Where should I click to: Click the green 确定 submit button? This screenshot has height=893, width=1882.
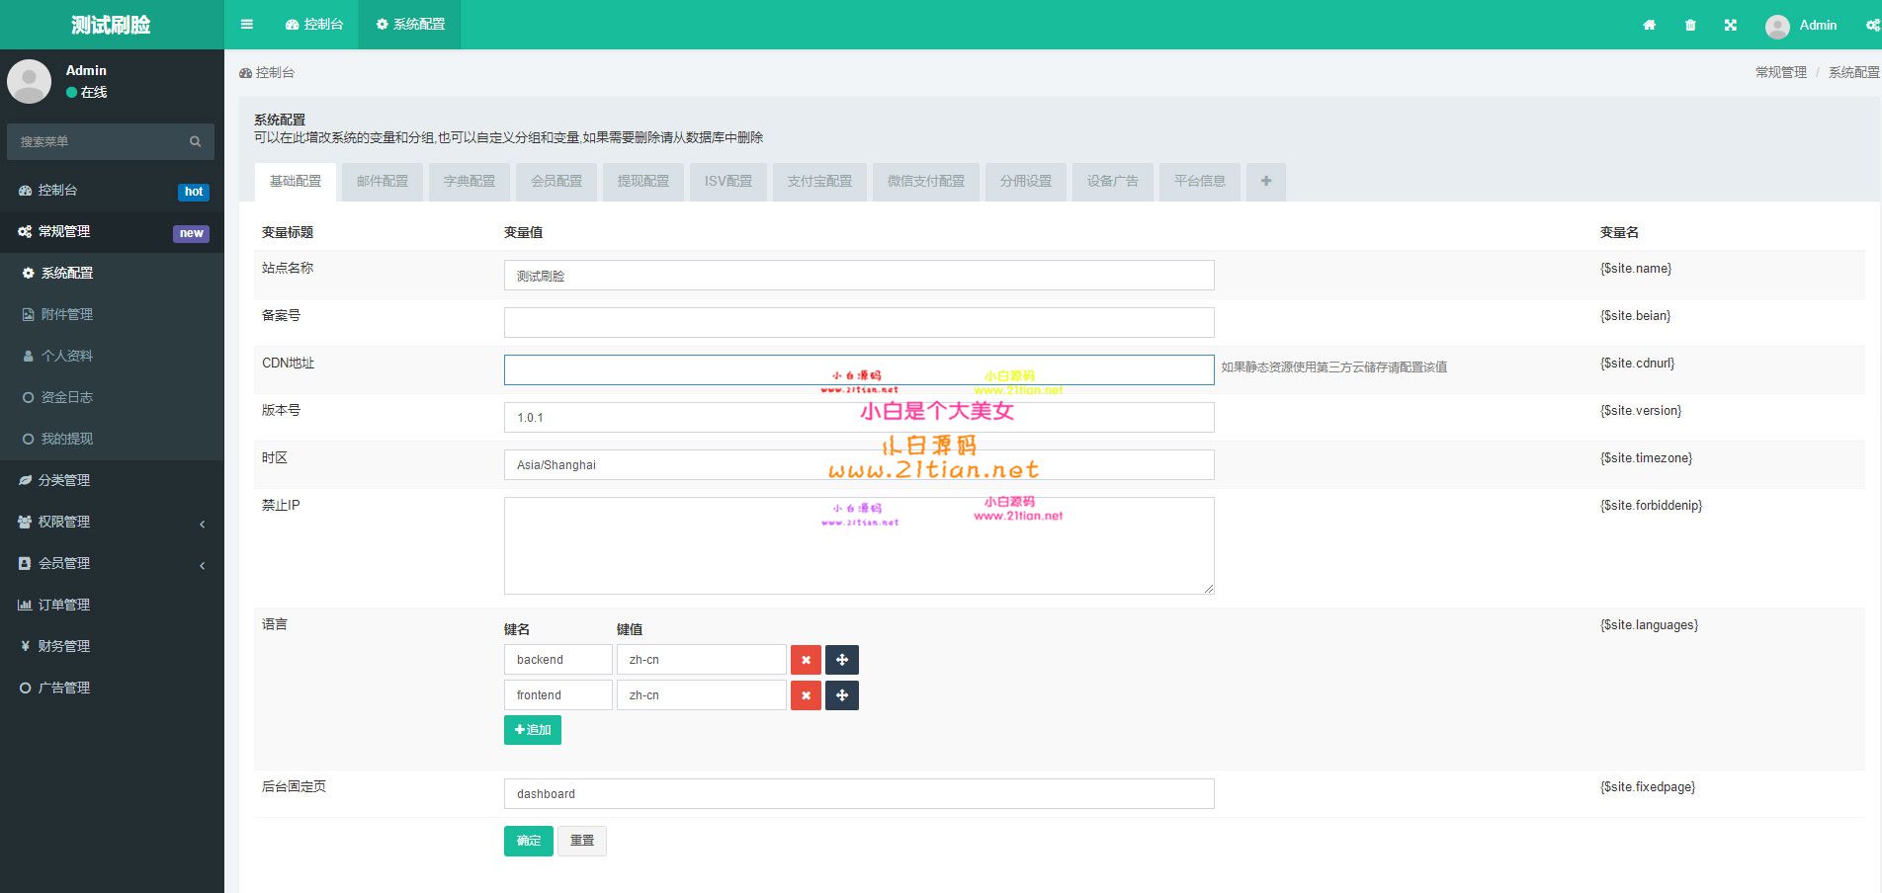click(x=529, y=841)
